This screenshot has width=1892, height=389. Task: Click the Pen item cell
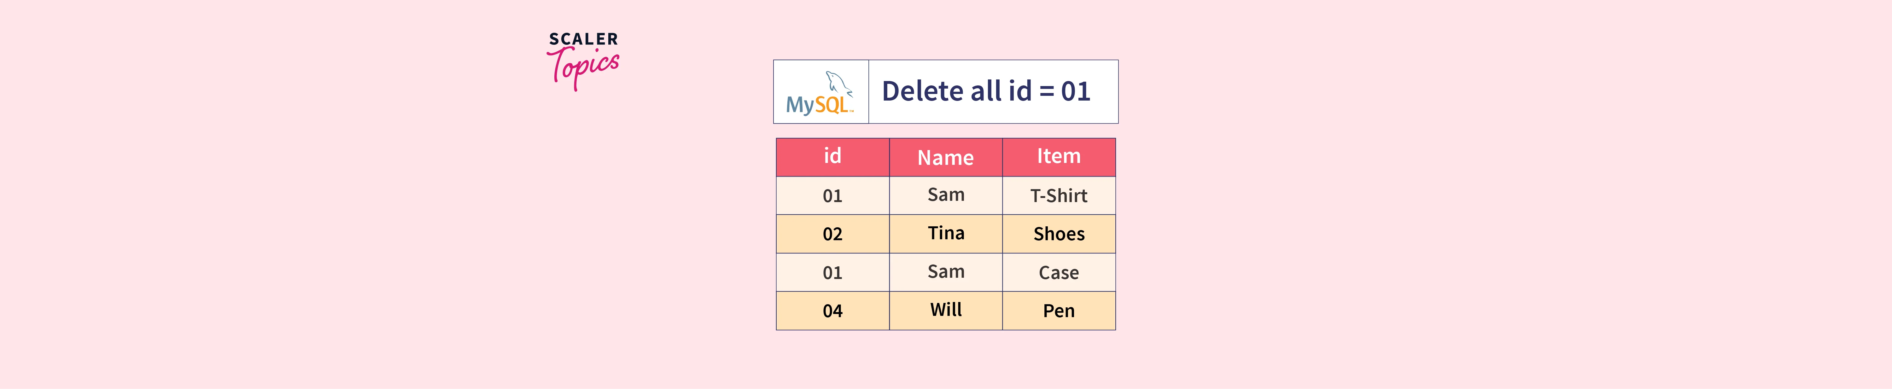pyautogui.click(x=1058, y=311)
